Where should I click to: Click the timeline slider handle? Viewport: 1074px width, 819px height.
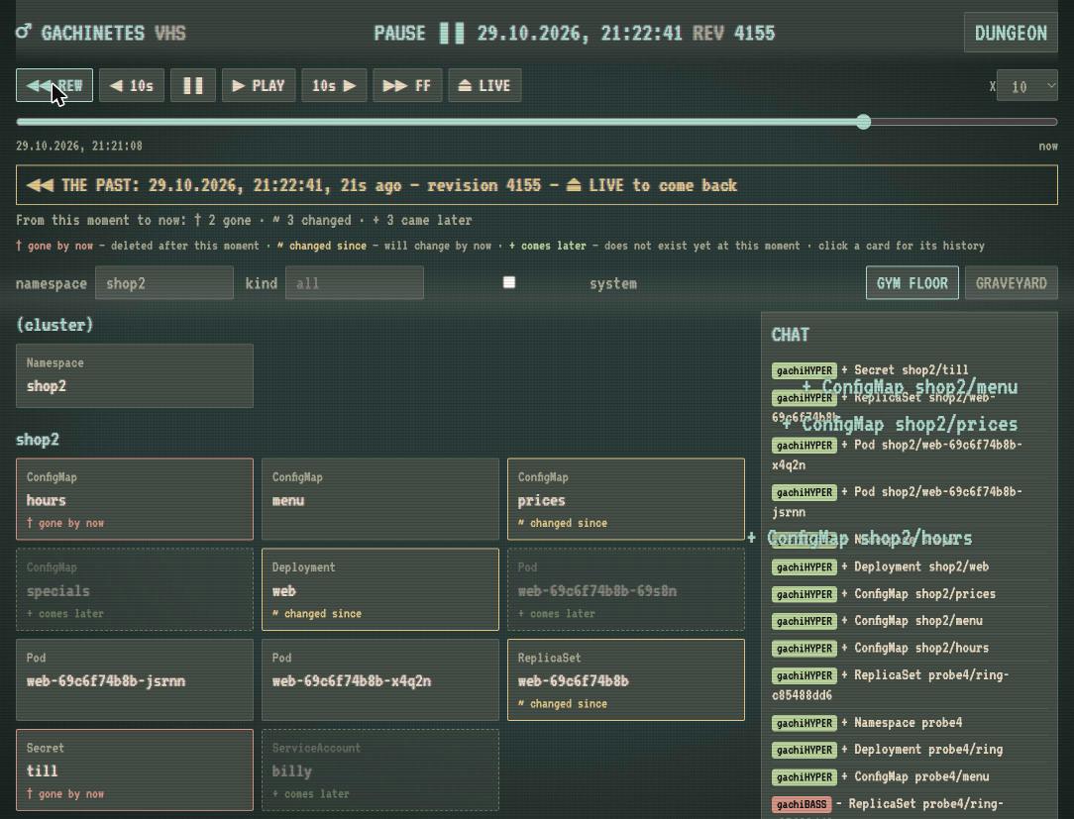[x=864, y=122]
